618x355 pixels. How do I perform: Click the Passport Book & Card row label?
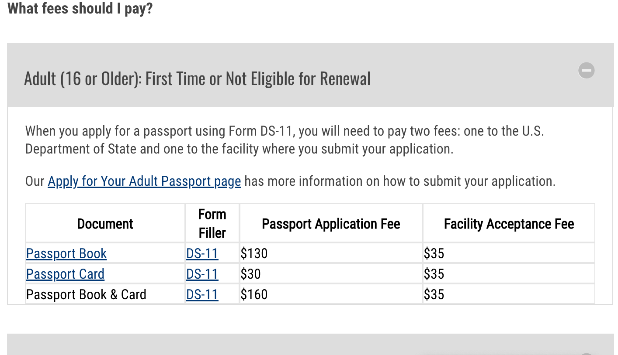point(86,294)
